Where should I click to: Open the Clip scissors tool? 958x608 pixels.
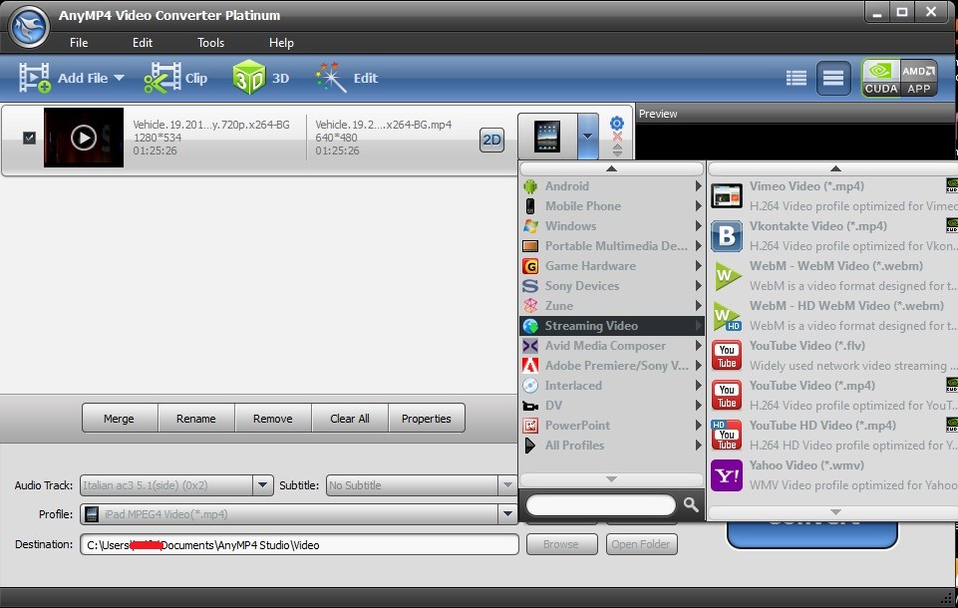[x=176, y=78]
